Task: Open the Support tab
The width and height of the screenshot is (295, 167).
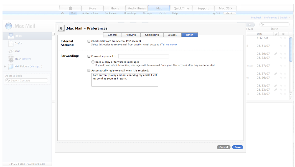Action: point(203,8)
